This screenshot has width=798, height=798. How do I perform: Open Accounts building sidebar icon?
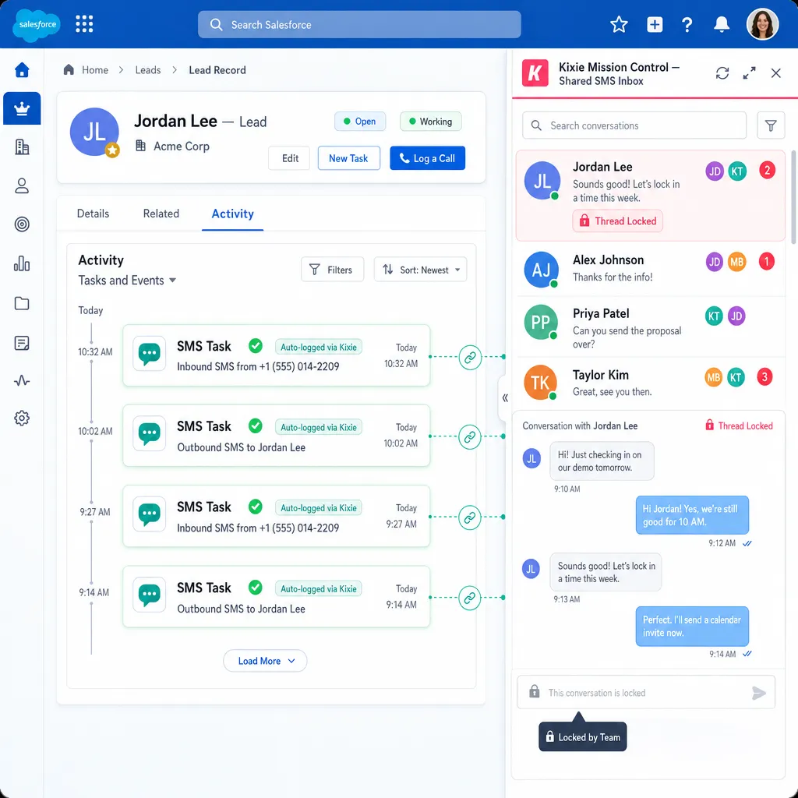(22, 147)
